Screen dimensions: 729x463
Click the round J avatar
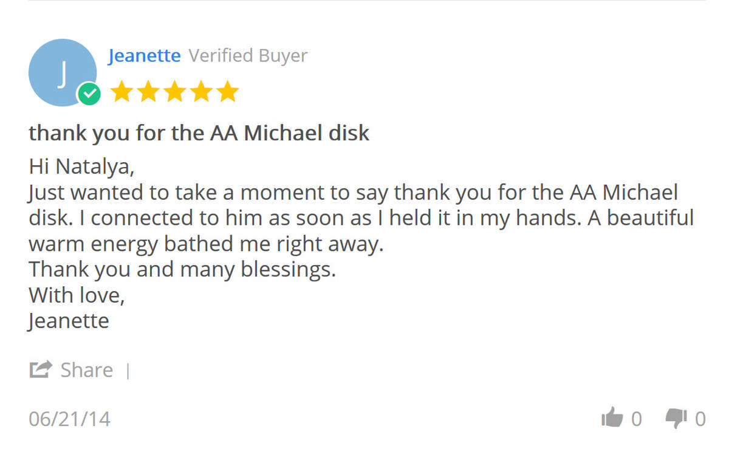click(x=62, y=72)
